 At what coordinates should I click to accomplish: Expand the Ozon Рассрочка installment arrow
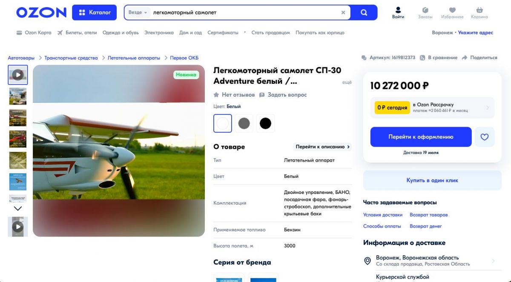tap(488, 108)
